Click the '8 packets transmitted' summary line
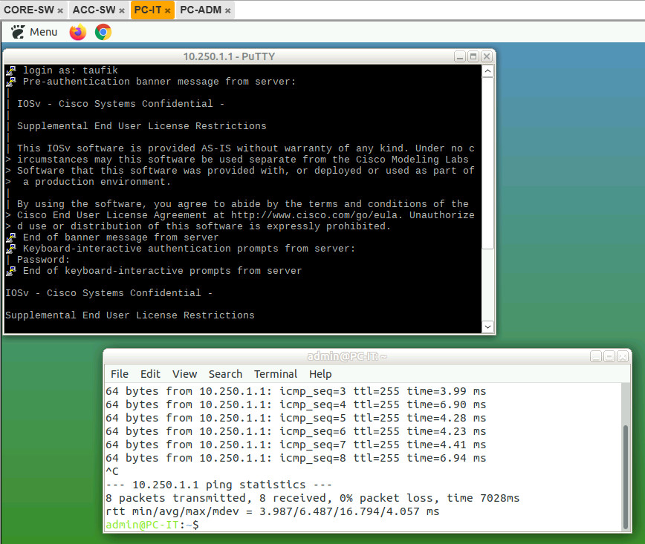The width and height of the screenshot is (645, 544). pyautogui.click(x=313, y=498)
